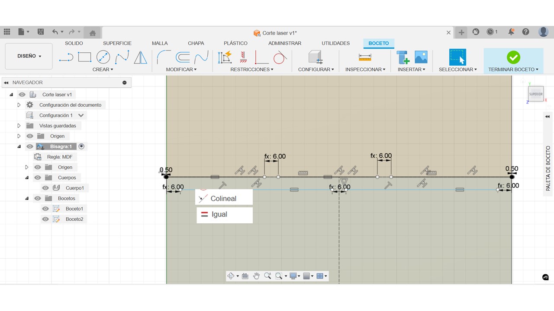554x311 pixels.
Task: Open the RESTRICCIONES menu label
Action: click(x=251, y=70)
